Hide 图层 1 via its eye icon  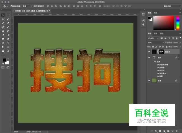[x=149, y=52]
